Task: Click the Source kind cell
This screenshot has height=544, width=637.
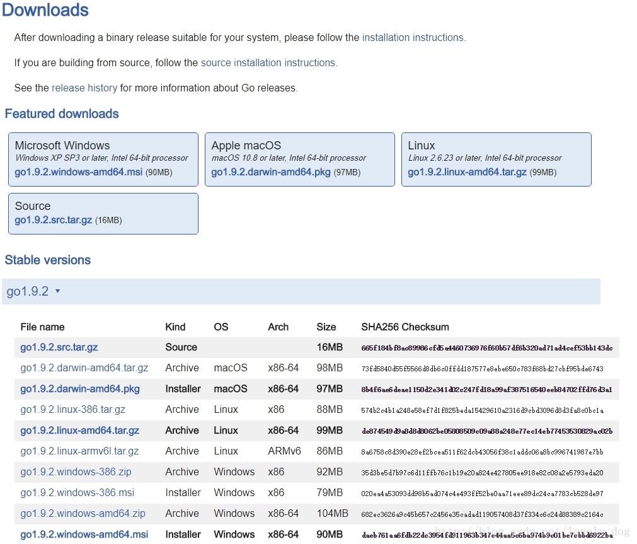Action: [181, 347]
